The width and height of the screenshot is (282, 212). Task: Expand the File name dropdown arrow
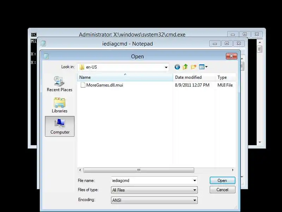pyautogui.click(x=195, y=181)
